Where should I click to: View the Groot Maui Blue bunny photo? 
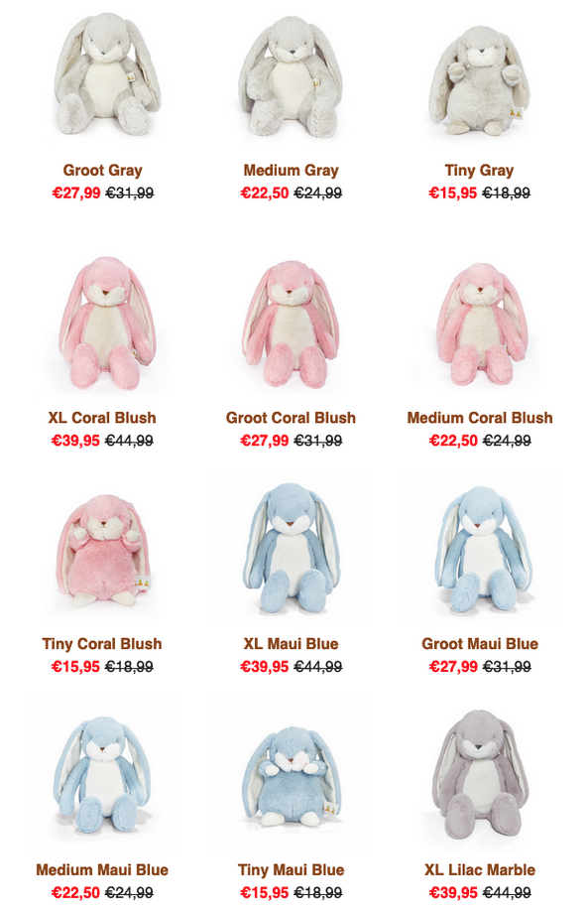click(x=480, y=548)
